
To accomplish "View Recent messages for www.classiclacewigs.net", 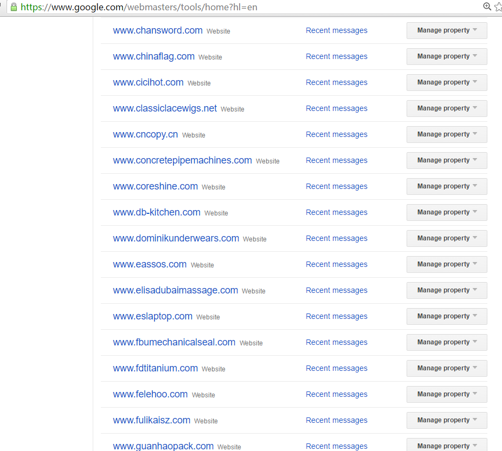I will pyautogui.click(x=337, y=108).
